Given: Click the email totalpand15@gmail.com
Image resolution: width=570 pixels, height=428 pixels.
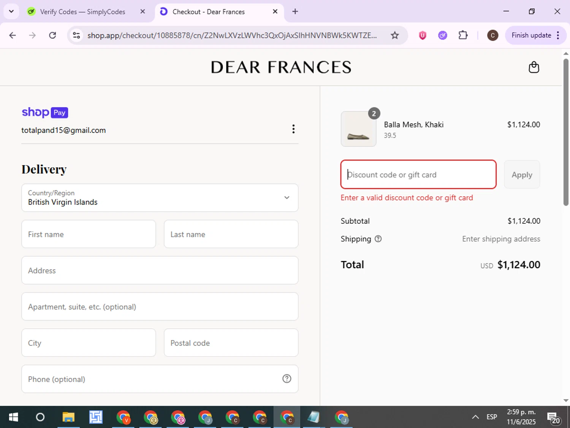Looking at the screenshot, I should (63, 130).
